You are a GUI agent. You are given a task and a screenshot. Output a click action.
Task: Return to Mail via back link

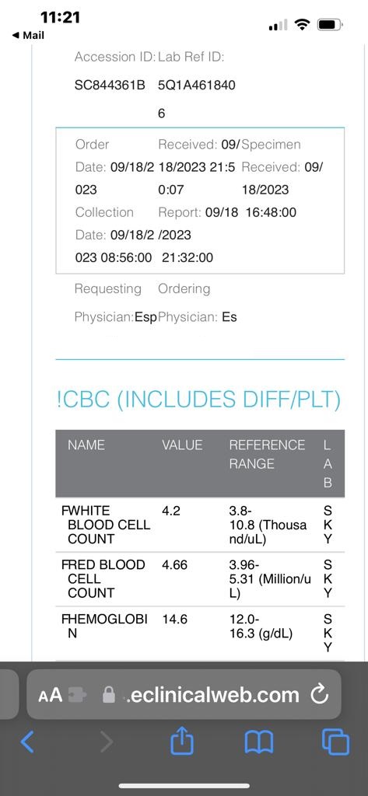click(27, 36)
